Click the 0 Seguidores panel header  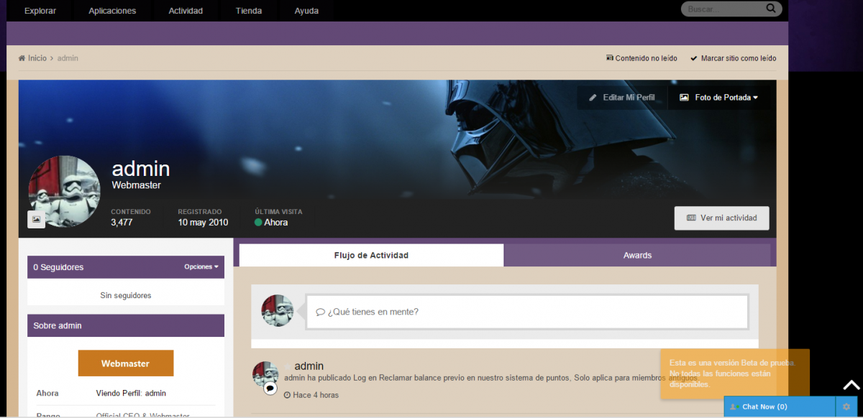(x=126, y=266)
